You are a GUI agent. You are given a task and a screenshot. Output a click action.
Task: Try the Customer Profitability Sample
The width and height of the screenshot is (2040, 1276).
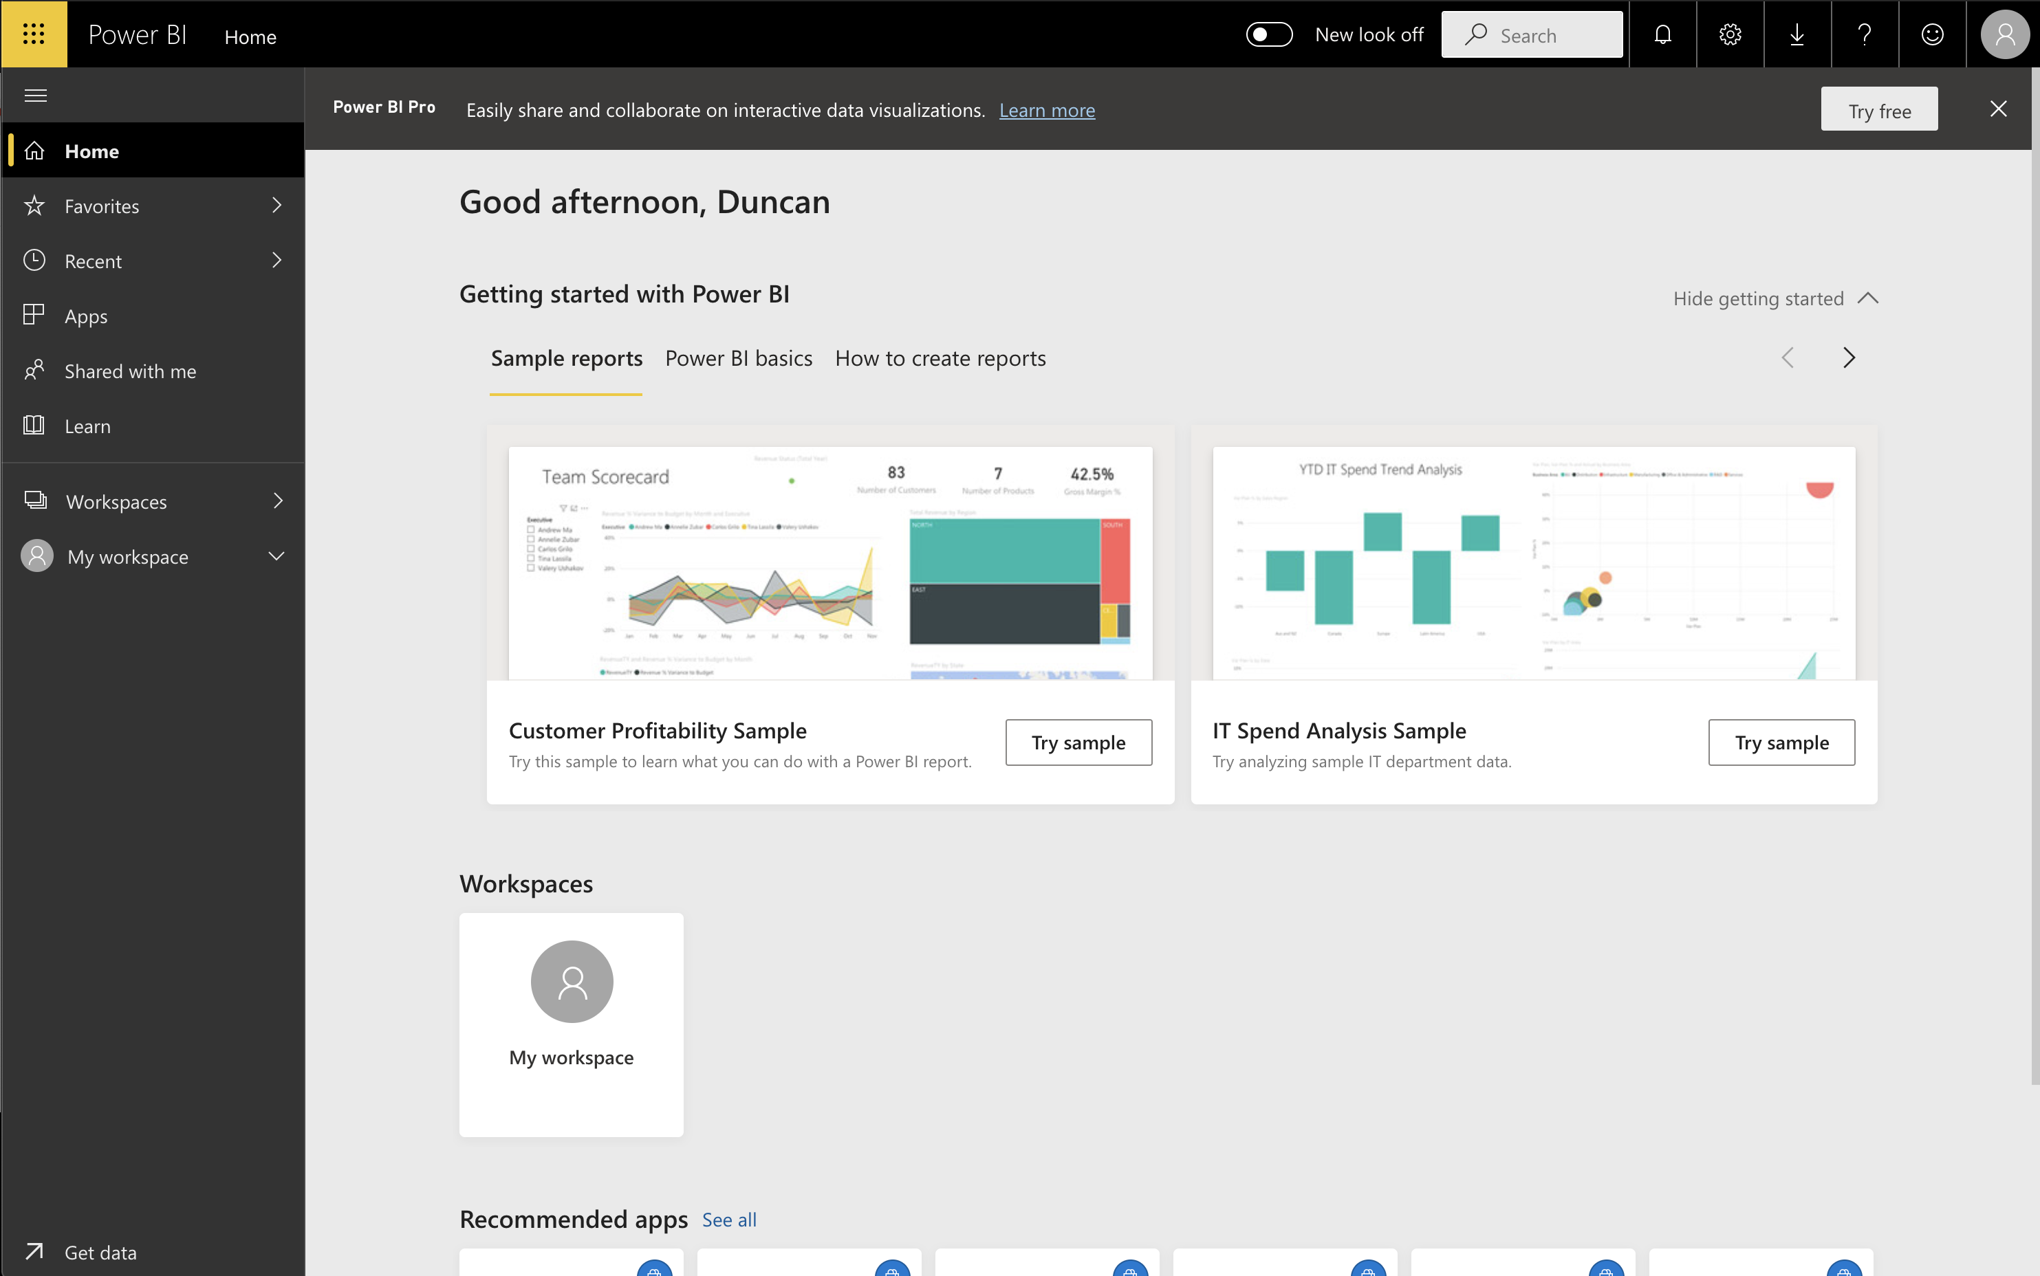[1078, 742]
